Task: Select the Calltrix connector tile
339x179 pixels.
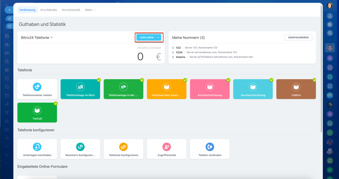Action: [x=296, y=89]
